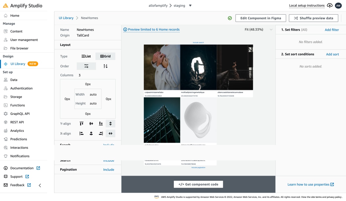
Task: Set X-align to right
Action: [101, 134]
